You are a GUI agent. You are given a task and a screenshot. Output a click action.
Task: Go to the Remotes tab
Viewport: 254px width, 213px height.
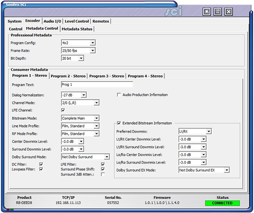tap(101, 21)
